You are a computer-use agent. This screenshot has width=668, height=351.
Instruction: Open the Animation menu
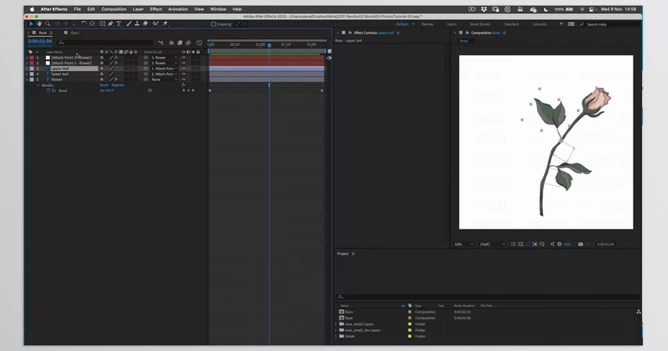point(177,9)
